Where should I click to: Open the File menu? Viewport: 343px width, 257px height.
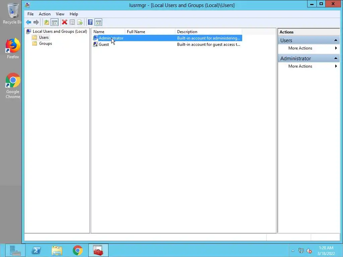(30, 14)
